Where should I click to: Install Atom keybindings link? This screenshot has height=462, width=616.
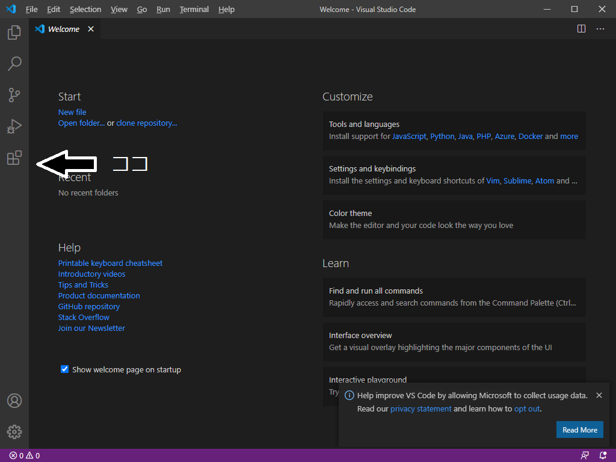pos(544,180)
